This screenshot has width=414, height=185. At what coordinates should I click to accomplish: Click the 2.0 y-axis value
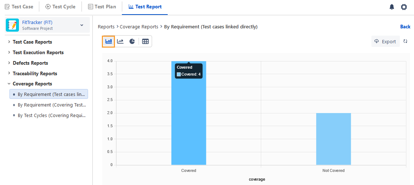coord(110,113)
